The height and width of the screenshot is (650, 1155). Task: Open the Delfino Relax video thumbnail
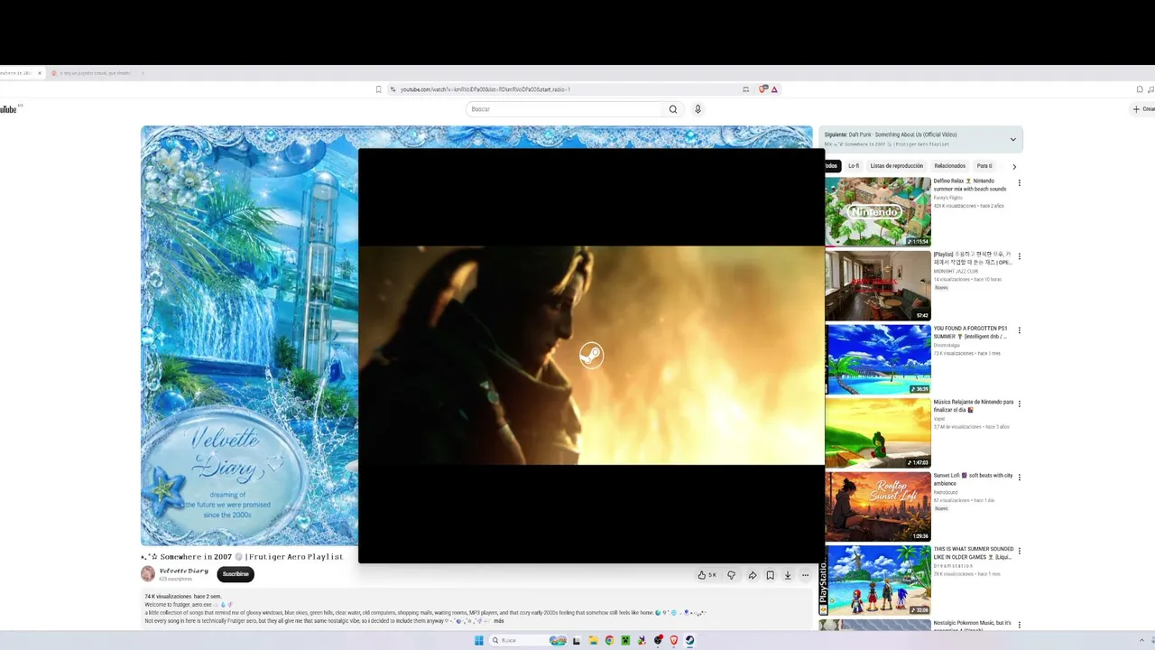878,211
